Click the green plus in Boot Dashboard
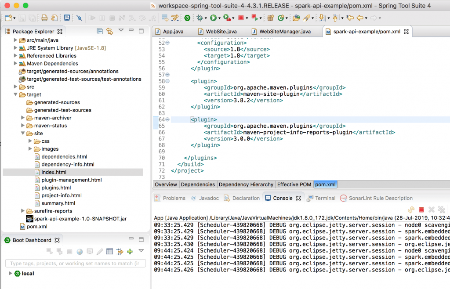 [130, 252]
